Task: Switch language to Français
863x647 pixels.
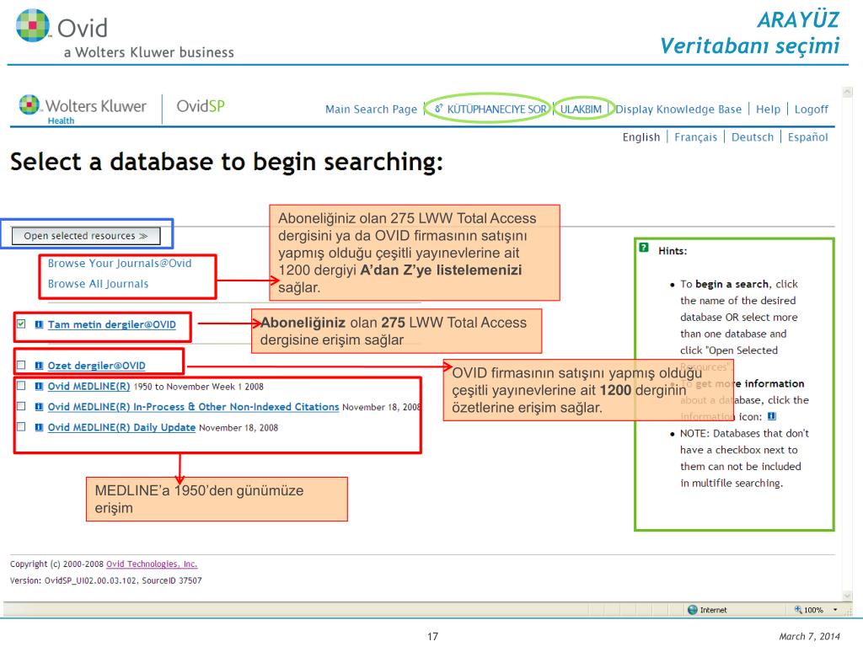Action: coord(695,137)
